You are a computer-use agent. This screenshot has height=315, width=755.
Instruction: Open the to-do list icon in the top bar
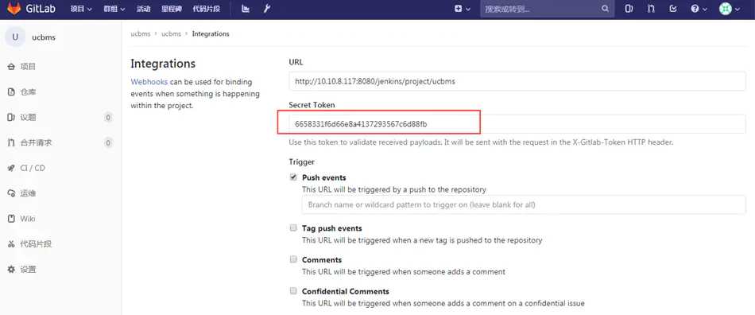pyautogui.click(x=673, y=9)
